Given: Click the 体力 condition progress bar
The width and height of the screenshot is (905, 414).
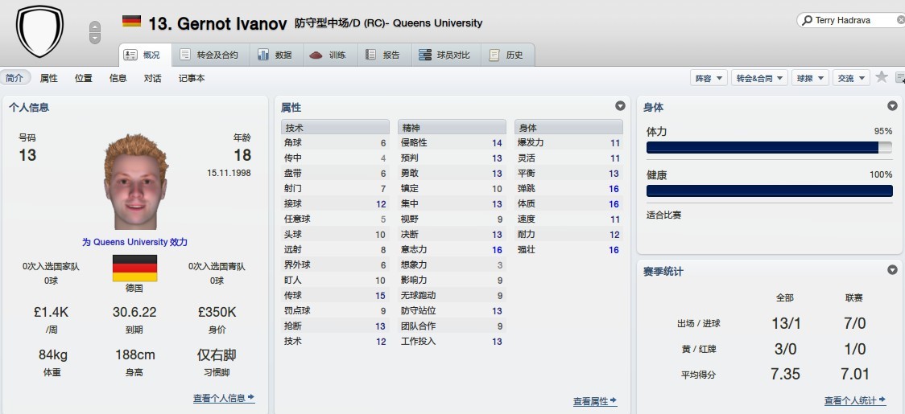Looking at the screenshot, I should (x=770, y=148).
